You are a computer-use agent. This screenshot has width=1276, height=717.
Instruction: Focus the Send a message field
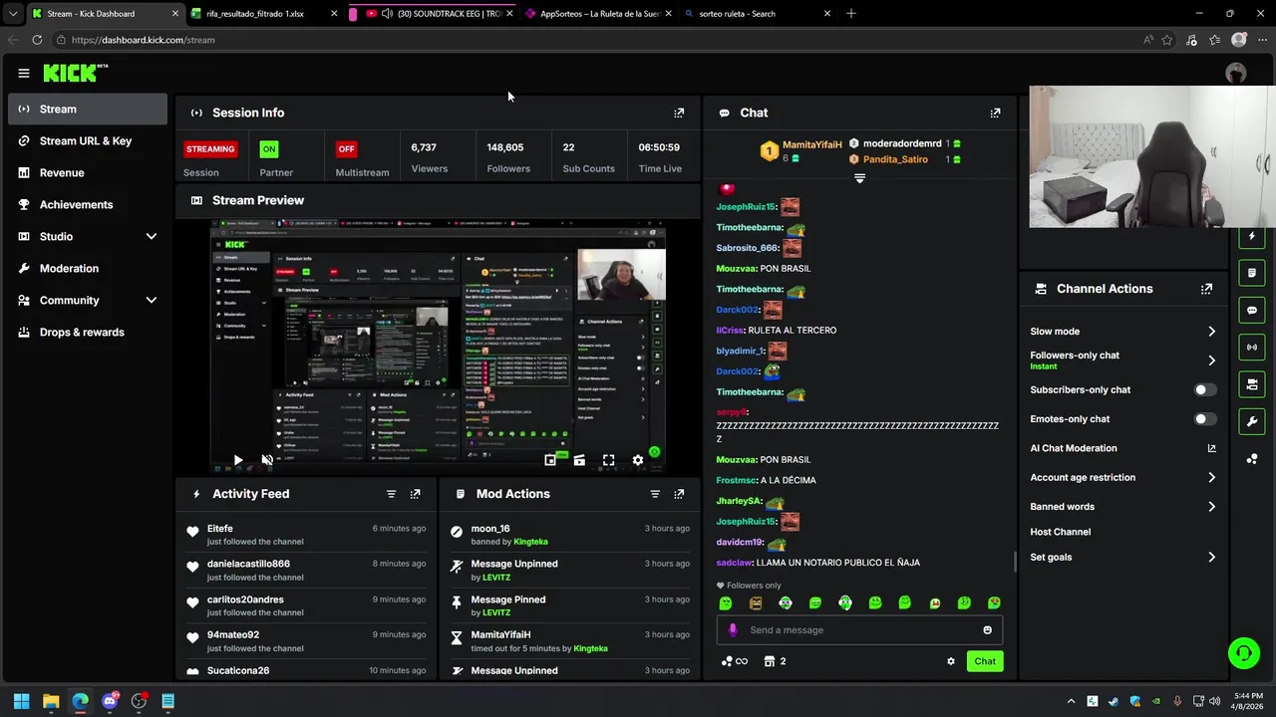click(859, 630)
